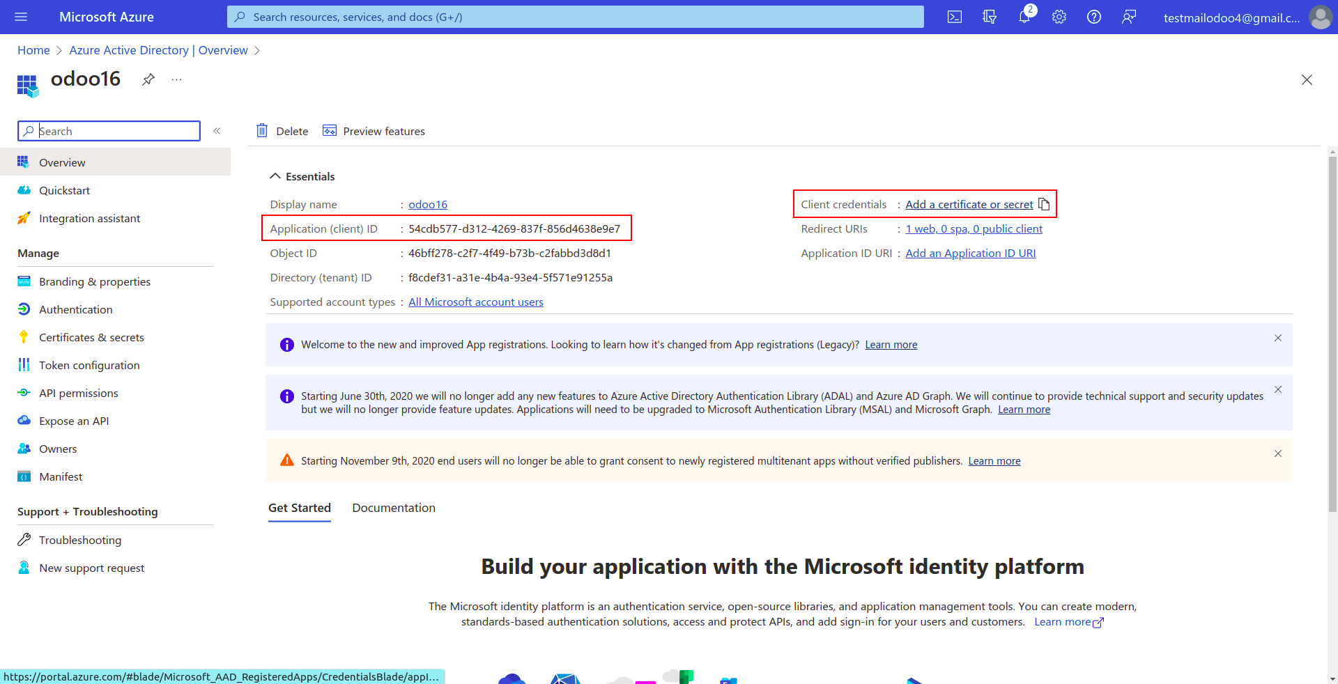The height and width of the screenshot is (684, 1338).
Task: Collapse the Essentials section
Action: pyautogui.click(x=275, y=176)
